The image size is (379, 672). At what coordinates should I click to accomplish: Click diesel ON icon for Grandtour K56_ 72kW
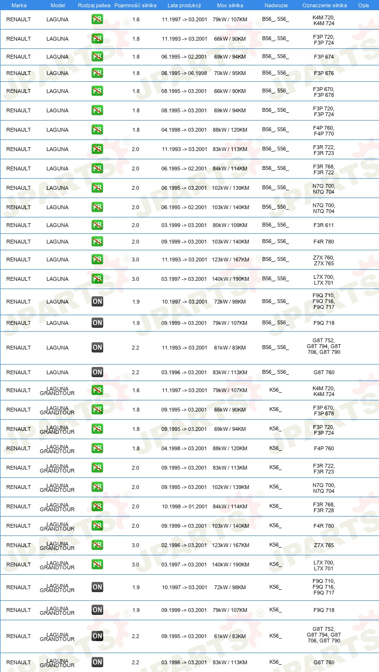click(x=97, y=587)
